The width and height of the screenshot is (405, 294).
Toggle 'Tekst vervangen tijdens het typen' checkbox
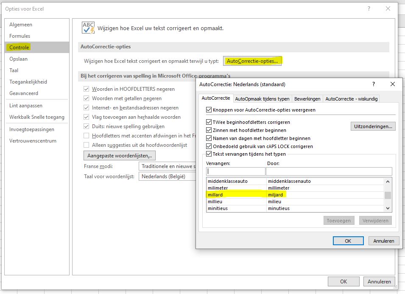click(209, 154)
